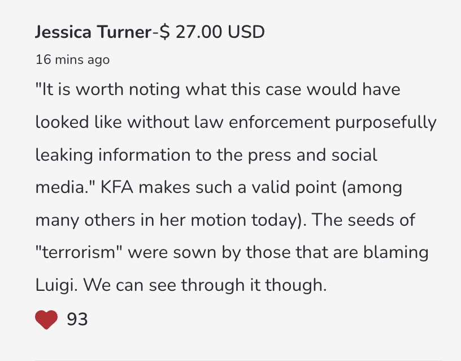Click the phrase "many others in her motion"
The height and width of the screenshot is (361, 461).
141,221
